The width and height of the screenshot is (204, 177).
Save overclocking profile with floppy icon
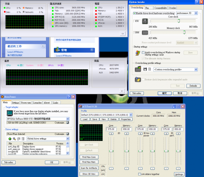click(x=145, y=69)
